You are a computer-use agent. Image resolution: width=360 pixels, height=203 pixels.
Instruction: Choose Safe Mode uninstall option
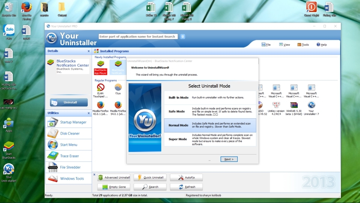[x=210, y=111]
